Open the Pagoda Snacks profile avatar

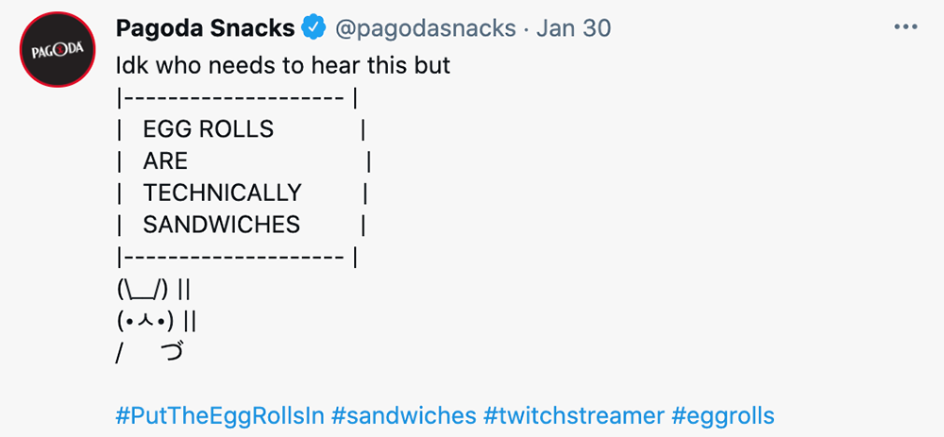pyautogui.click(x=57, y=50)
